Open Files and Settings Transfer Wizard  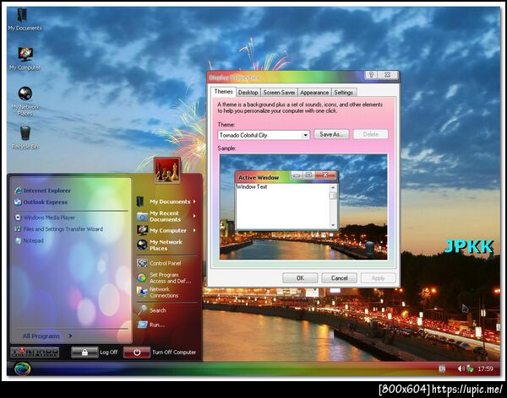point(59,229)
